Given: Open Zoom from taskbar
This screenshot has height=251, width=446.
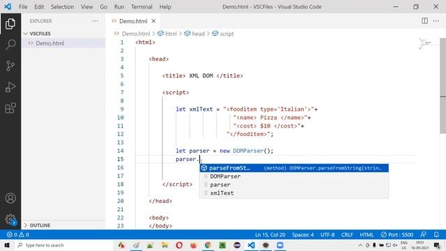Looking at the screenshot, I should (280, 245).
